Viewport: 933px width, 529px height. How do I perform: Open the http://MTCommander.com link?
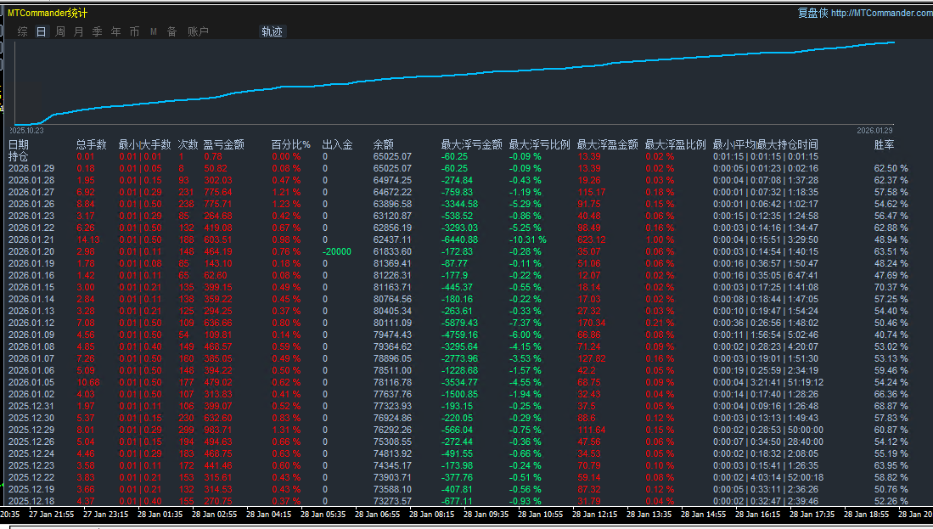point(880,13)
